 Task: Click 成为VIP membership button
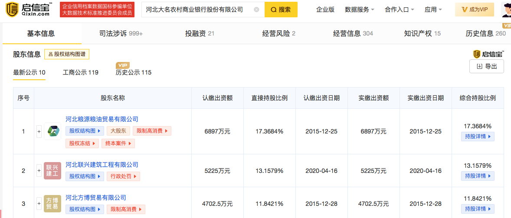[475, 10]
